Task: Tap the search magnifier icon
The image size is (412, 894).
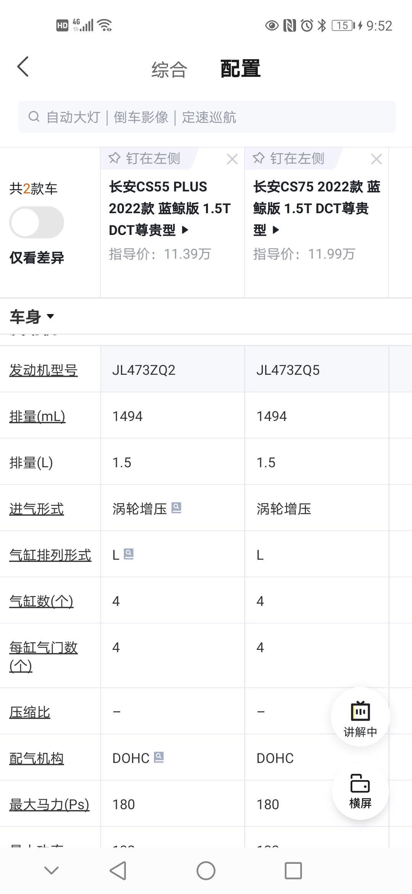Action: pos(34,117)
